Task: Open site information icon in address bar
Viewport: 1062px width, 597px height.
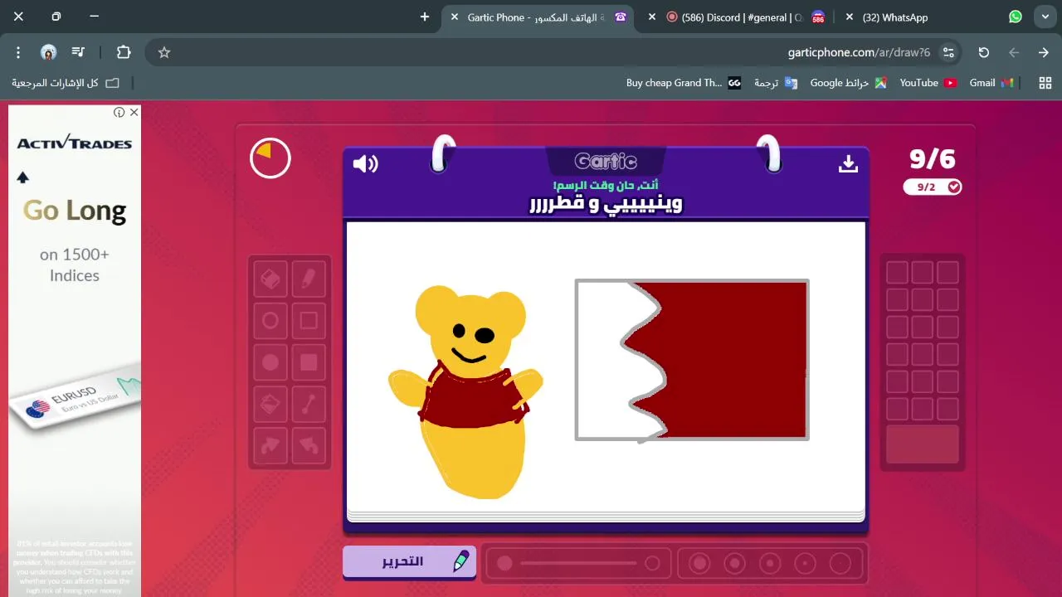Action: [948, 52]
